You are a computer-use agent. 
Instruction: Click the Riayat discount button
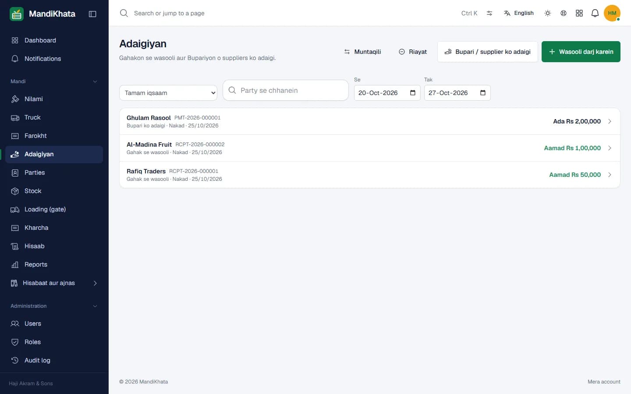click(413, 52)
